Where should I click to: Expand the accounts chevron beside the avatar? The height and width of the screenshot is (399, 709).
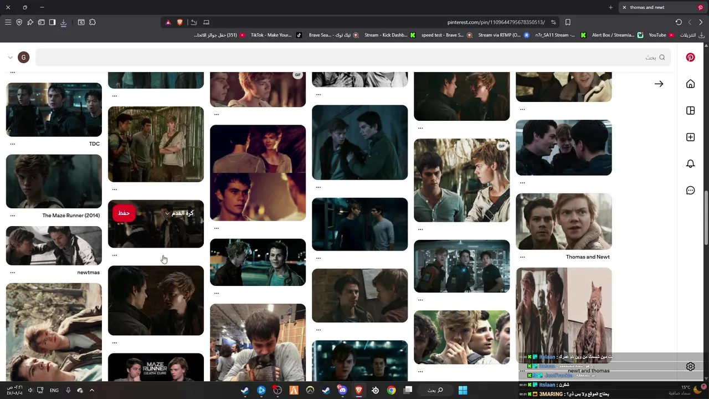coord(10,57)
